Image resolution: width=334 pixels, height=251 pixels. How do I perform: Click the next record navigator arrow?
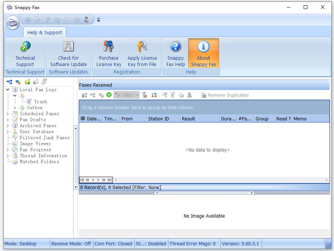(98, 180)
